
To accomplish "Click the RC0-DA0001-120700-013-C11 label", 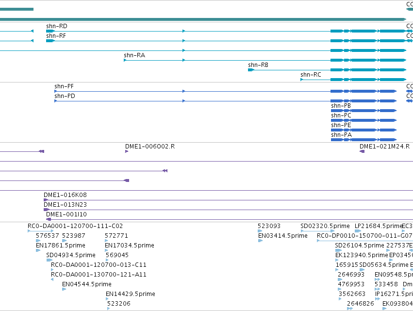I will click(x=99, y=265).
